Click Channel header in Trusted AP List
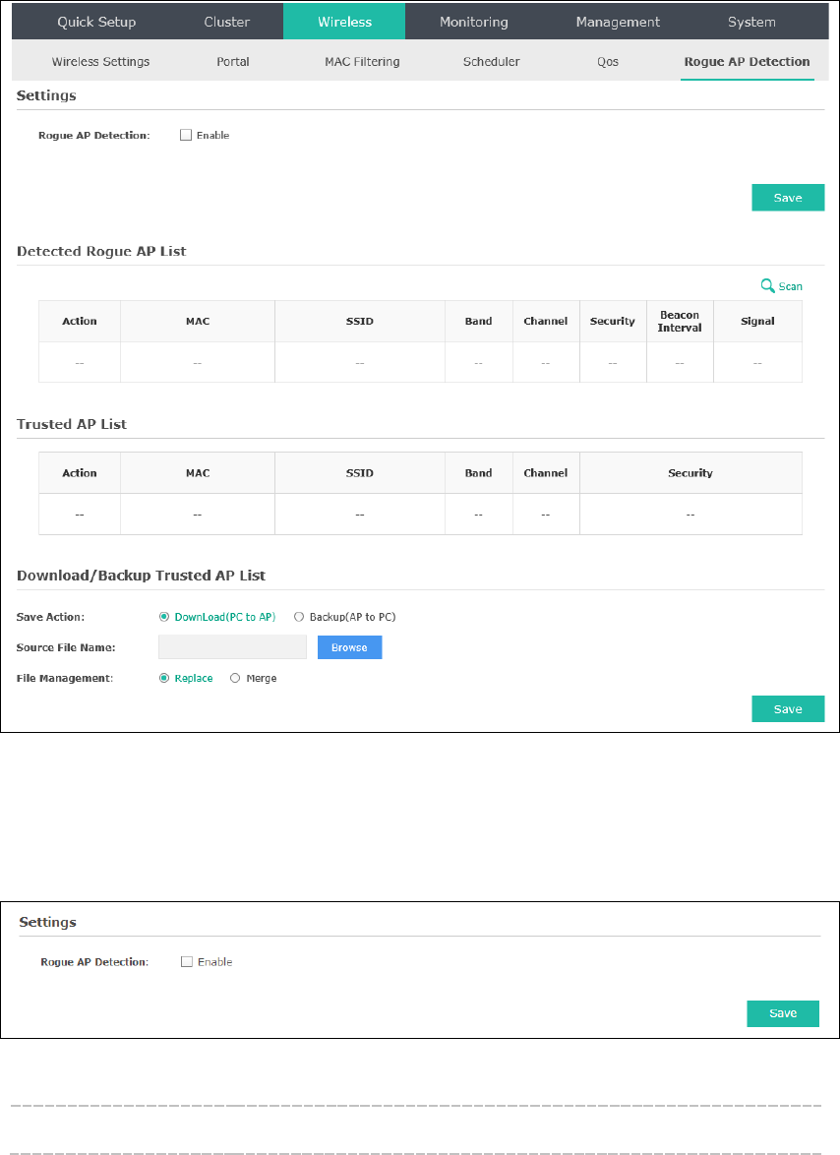The height and width of the screenshot is (1155, 840). (x=546, y=473)
